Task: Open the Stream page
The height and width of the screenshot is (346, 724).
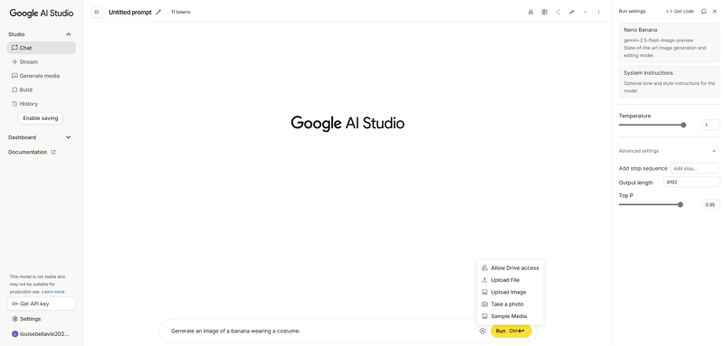Action: (x=42, y=61)
